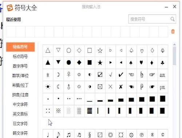Insert the hollow star symbol ☆
Viewport: 182px width, 138px height.
click(100, 50)
